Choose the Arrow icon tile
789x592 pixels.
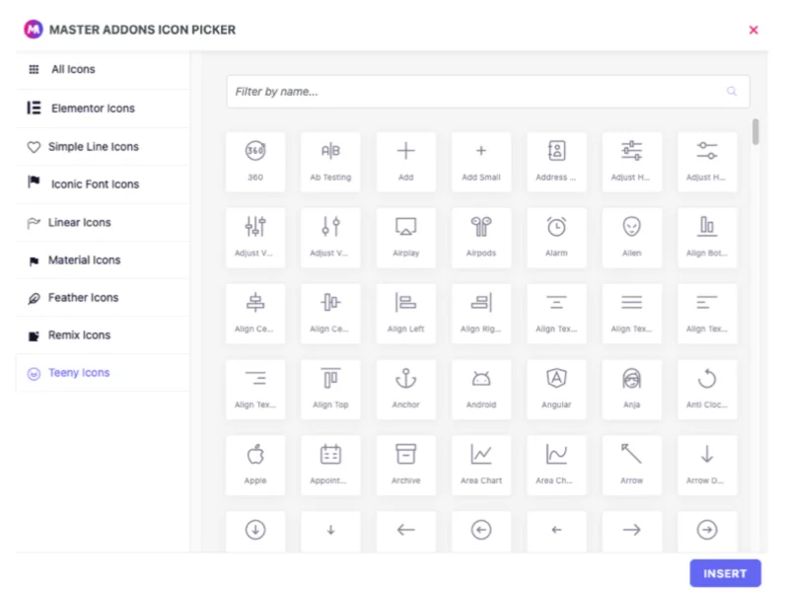(631, 466)
